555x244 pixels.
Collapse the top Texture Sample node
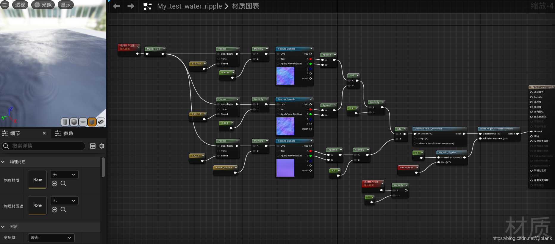click(x=311, y=49)
